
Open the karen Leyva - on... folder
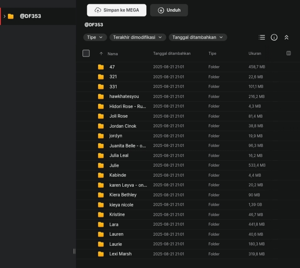tap(128, 185)
